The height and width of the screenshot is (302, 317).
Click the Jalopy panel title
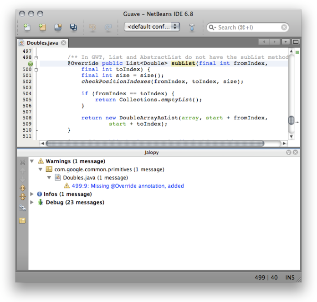point(151,153)
